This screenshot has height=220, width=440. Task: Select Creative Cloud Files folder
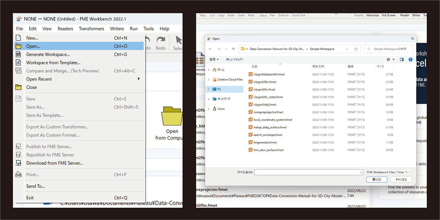(x=230, y=79)
